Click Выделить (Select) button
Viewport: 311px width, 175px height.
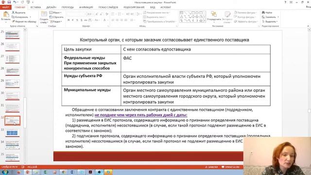click(x=270, y=21)
